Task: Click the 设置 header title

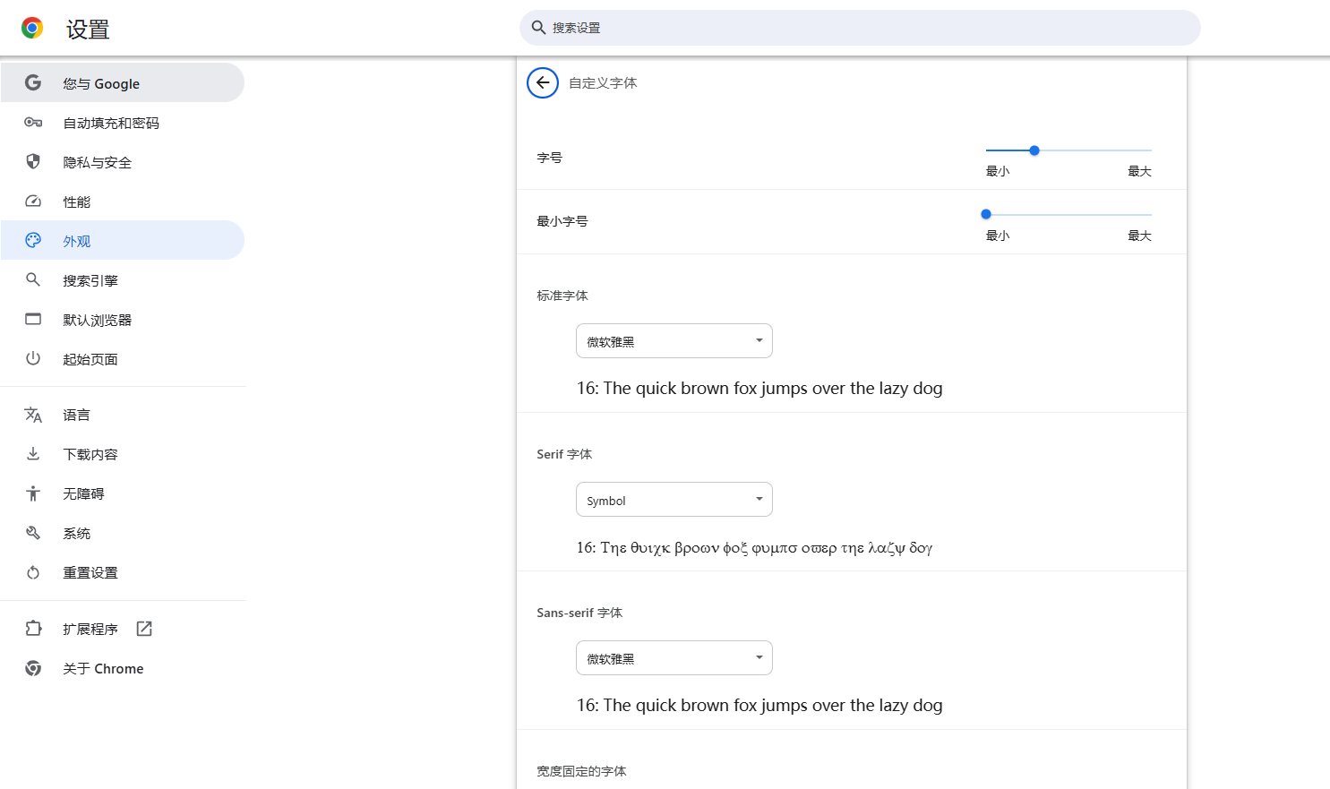Action: click(88, 30)
